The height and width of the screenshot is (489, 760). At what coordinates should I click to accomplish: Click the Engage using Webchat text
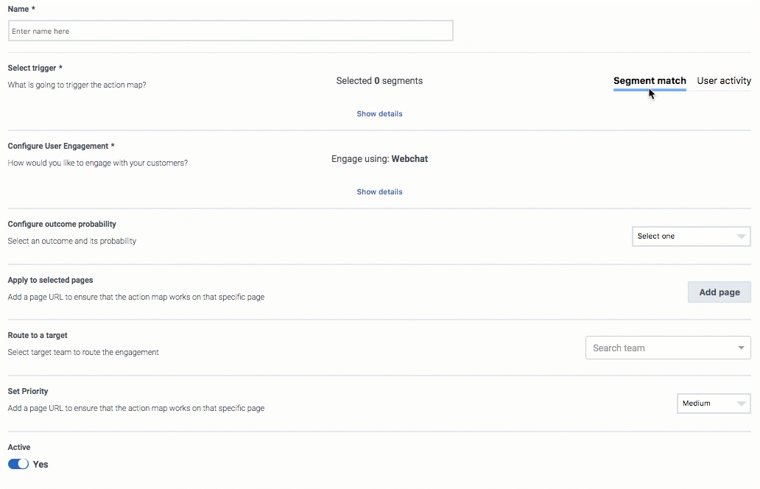pyautogui.click(x=379, y=159)
